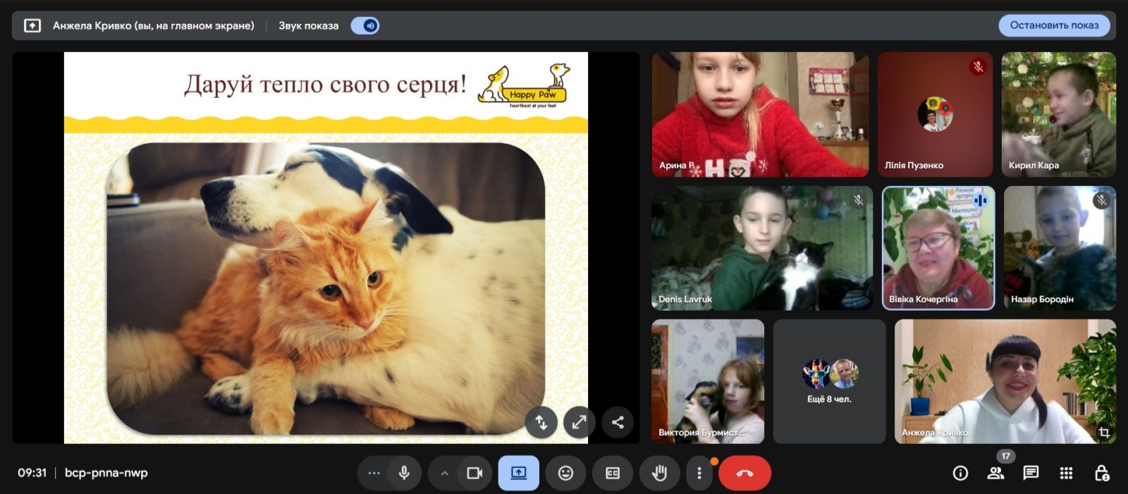Image resolution: width=1128 pixels, height=494 pixels.
Task: Expand the presentation to full screen
Action: [579, 422]
